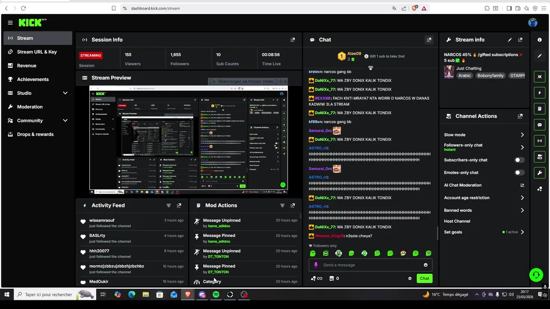Click the Windows taskbar search box

[55, 295]
